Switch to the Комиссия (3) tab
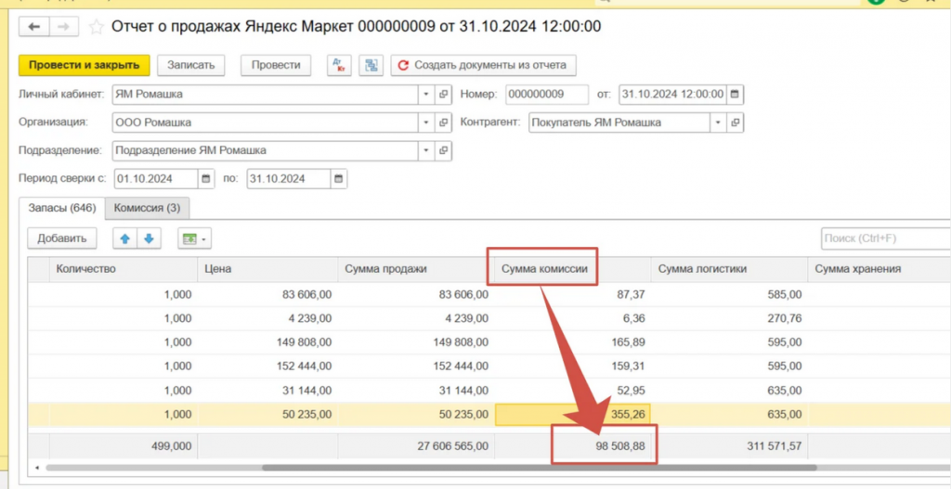 pyautogui.click(x=147, y=208)
